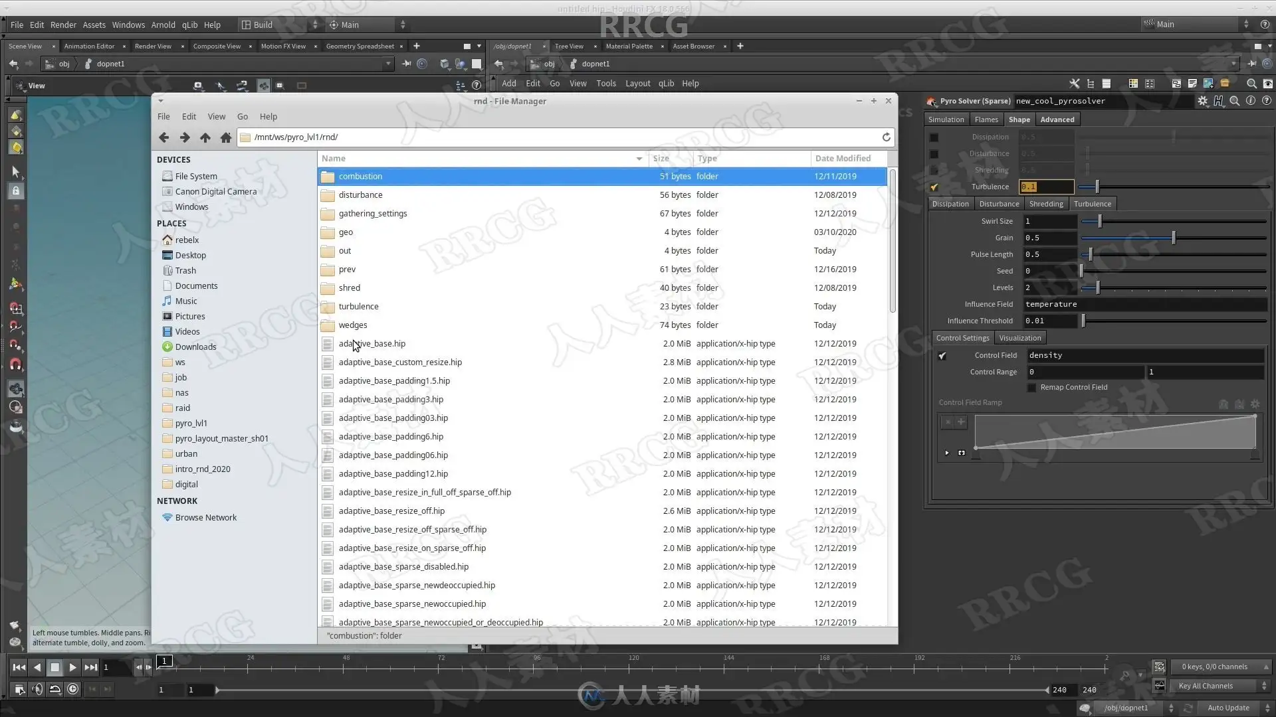Enable the Shredding checkbox
The height and width of the screenshot is (717, 1276).
pos(934,171)
